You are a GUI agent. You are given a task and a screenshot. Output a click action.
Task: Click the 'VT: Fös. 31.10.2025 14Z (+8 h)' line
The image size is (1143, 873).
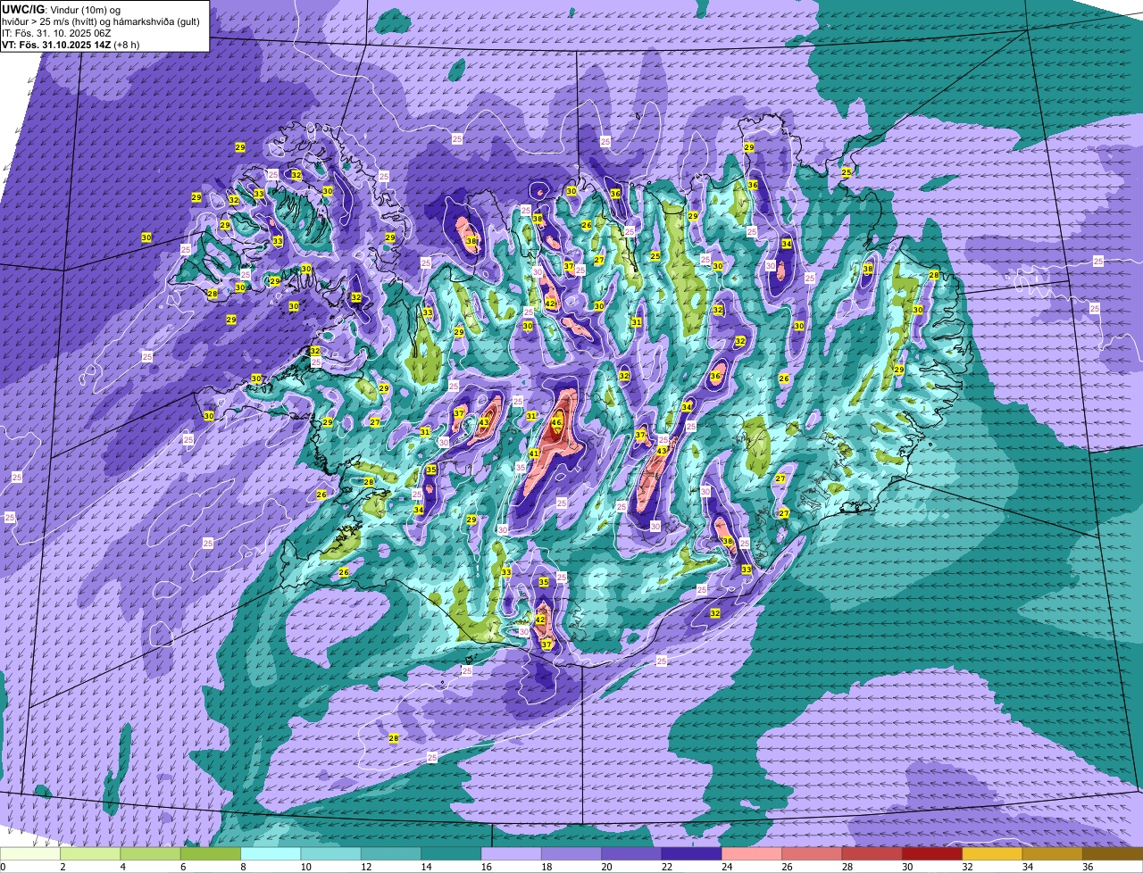click(x=71, y=44)
